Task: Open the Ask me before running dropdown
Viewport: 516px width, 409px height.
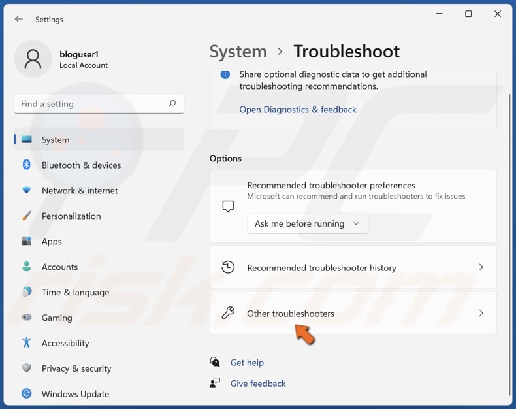Action: [x=308, y=223]
